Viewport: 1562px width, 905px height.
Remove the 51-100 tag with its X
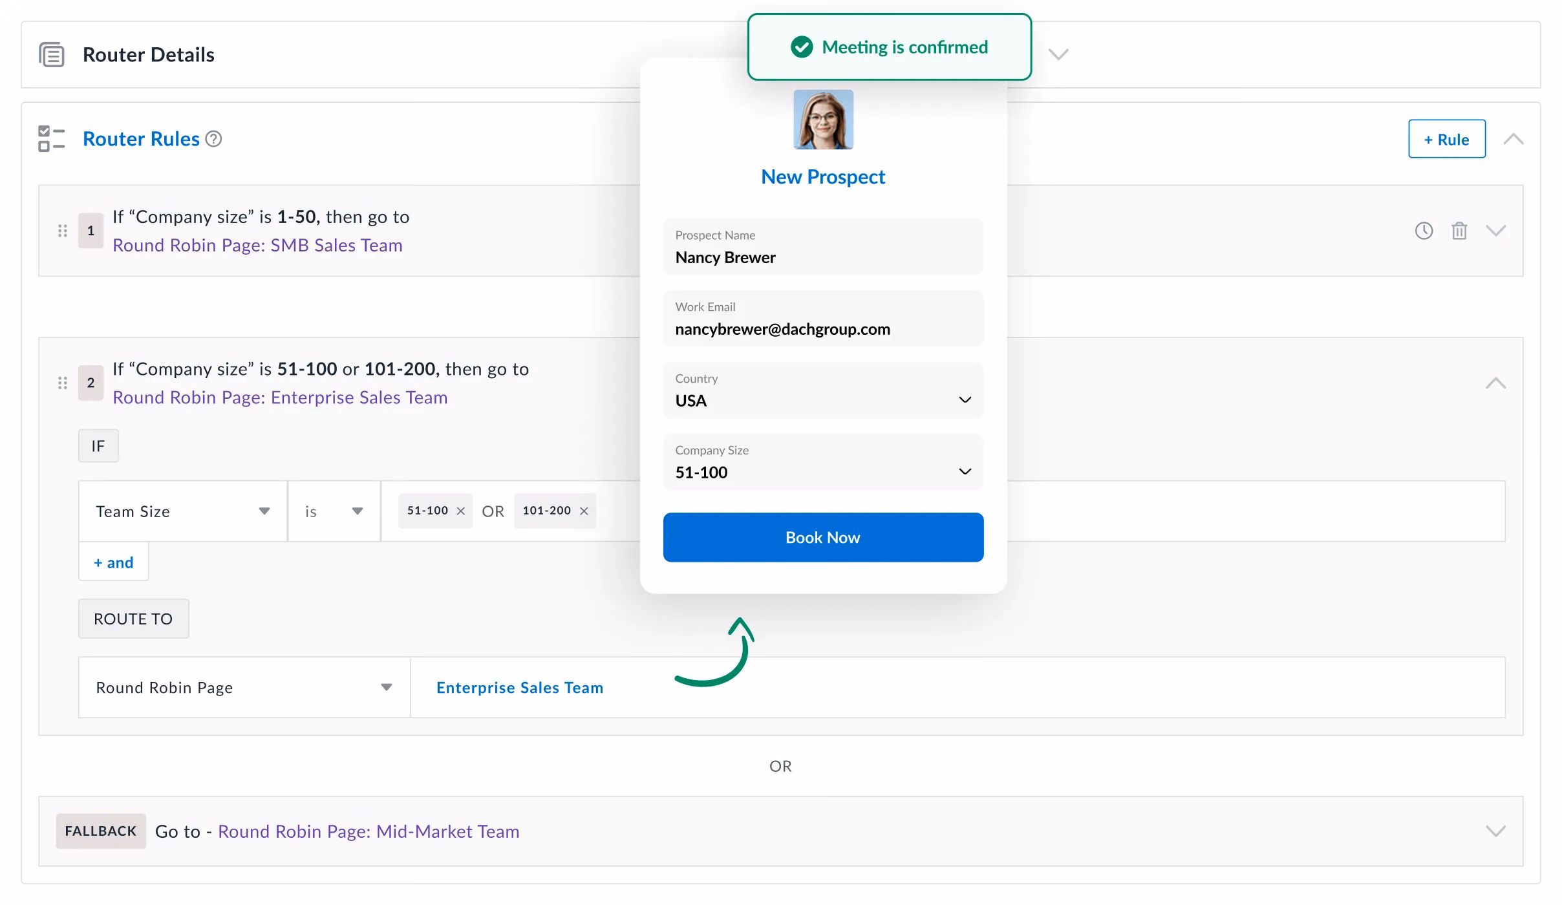coord(461,511)
